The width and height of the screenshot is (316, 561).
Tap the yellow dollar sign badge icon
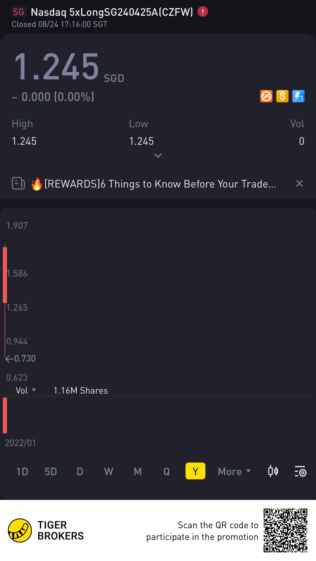pos(282,96)
